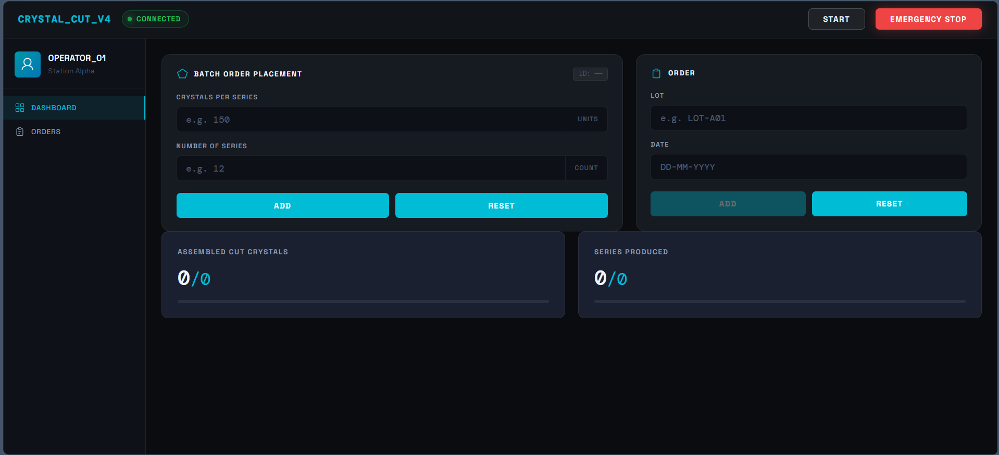The image size is (999, 455).
Task: Click RESET in the Order panel
Action: [890, 204]
